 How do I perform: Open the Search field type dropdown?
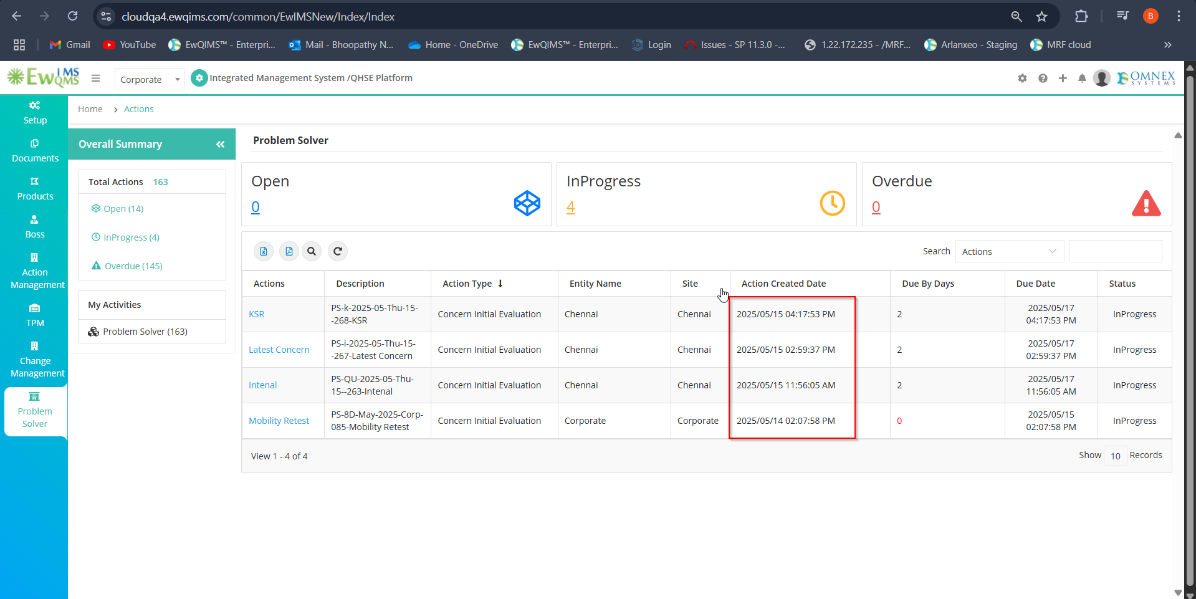[x=1009, y=251]
